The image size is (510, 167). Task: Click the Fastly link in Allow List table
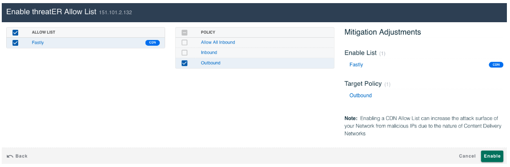pos(38,43)
